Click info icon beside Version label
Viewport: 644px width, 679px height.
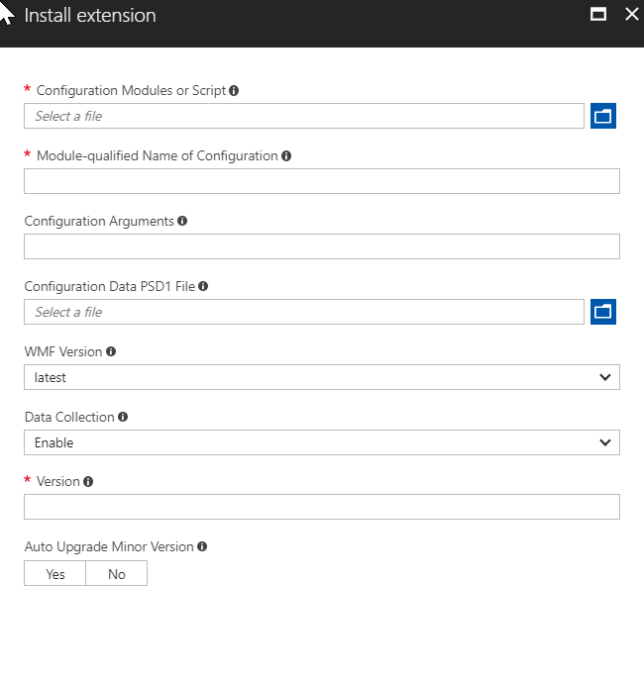[x=88, y=482]
